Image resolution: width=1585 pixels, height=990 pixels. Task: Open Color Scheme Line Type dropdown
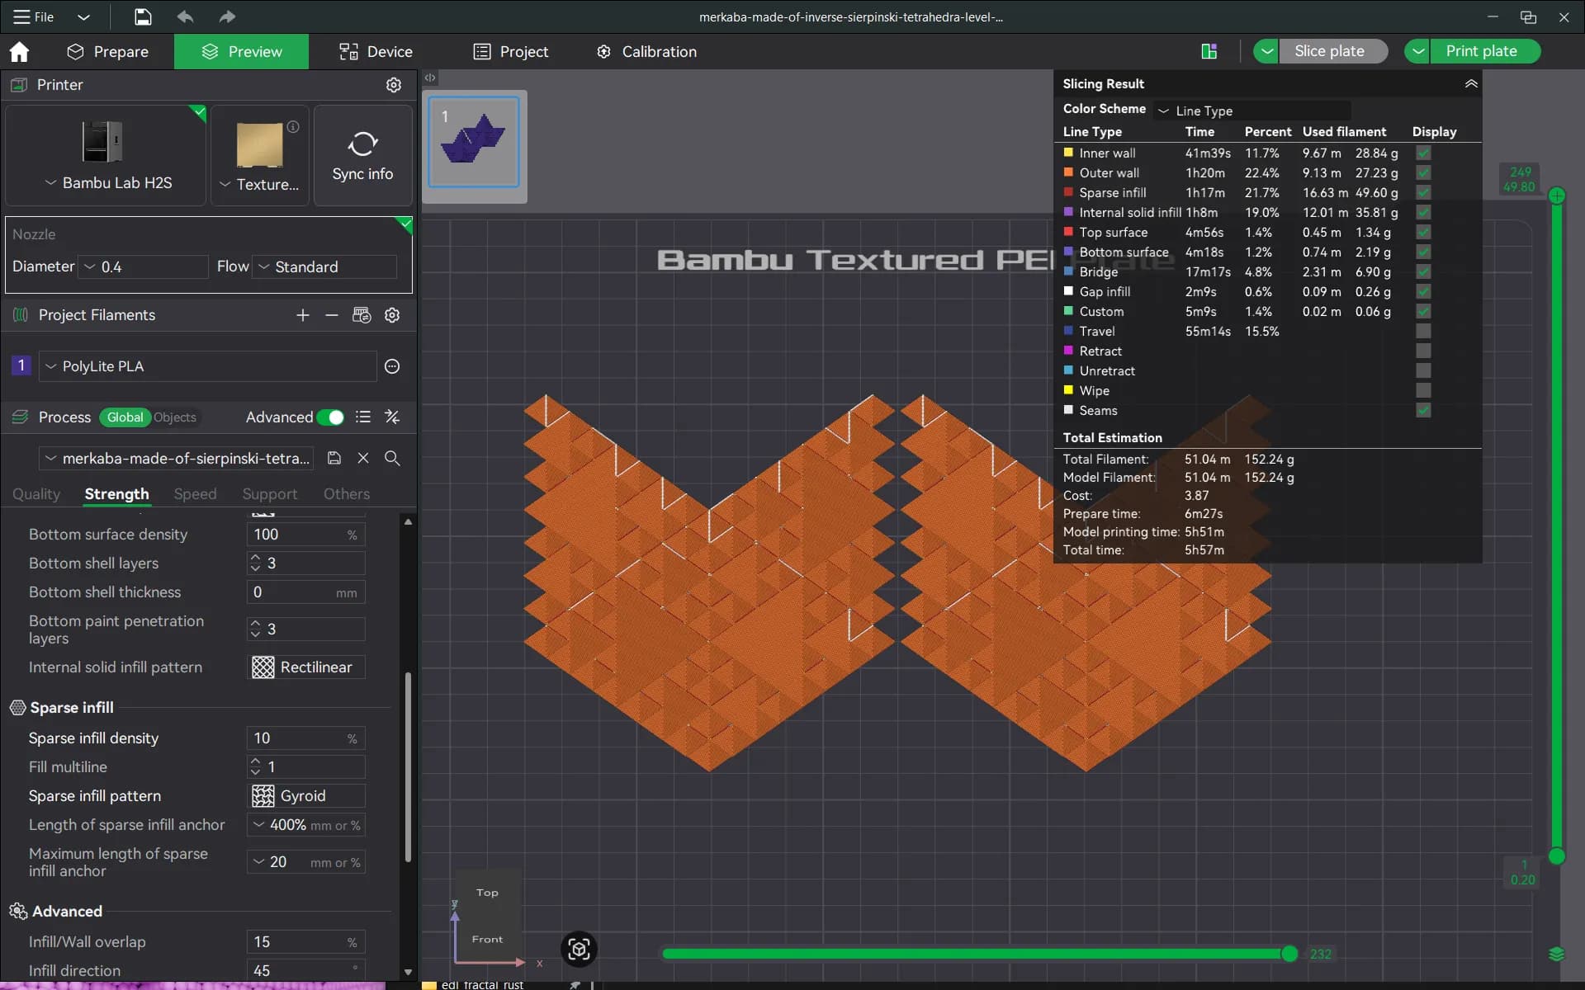(1251, 111)
